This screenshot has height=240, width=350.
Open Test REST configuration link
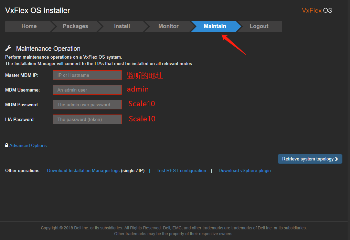coord(181,171)
